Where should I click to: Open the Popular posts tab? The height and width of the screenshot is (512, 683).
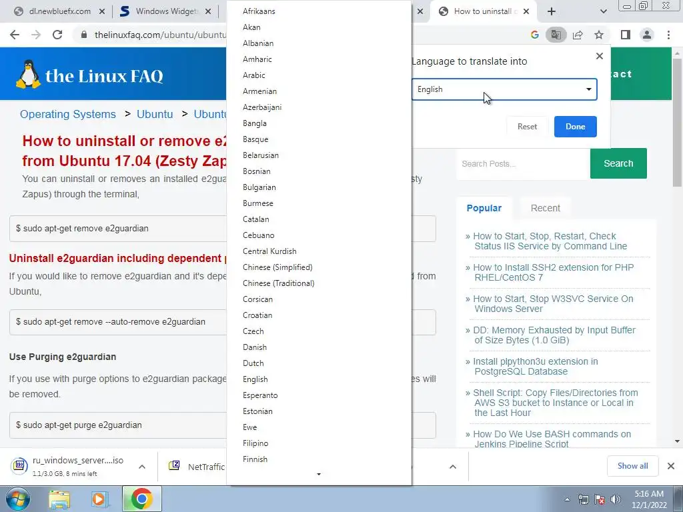coord(484,208)
